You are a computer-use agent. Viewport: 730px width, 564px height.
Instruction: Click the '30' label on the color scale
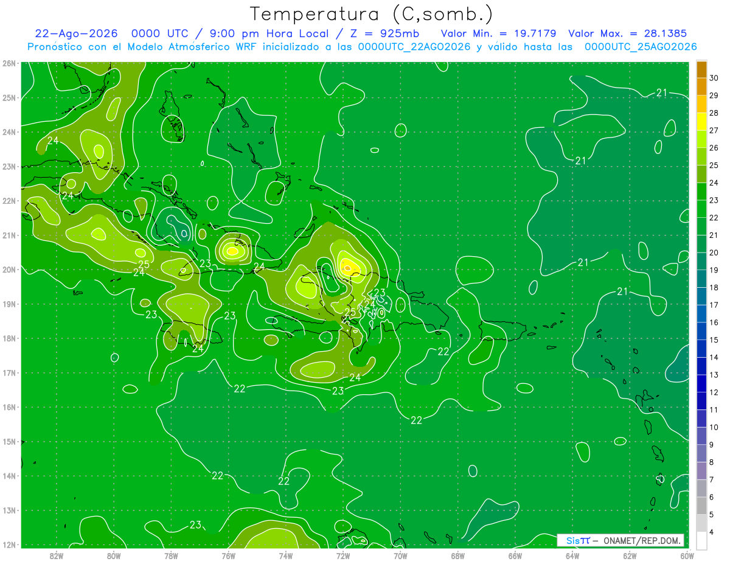(714, 78)
